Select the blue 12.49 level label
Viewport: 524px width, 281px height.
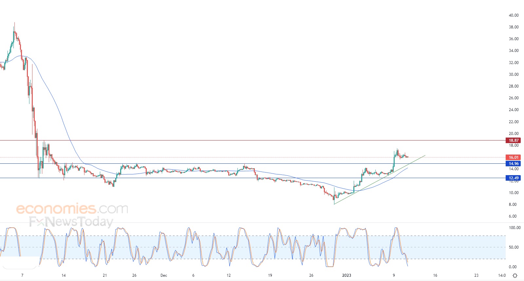(513, 178)
